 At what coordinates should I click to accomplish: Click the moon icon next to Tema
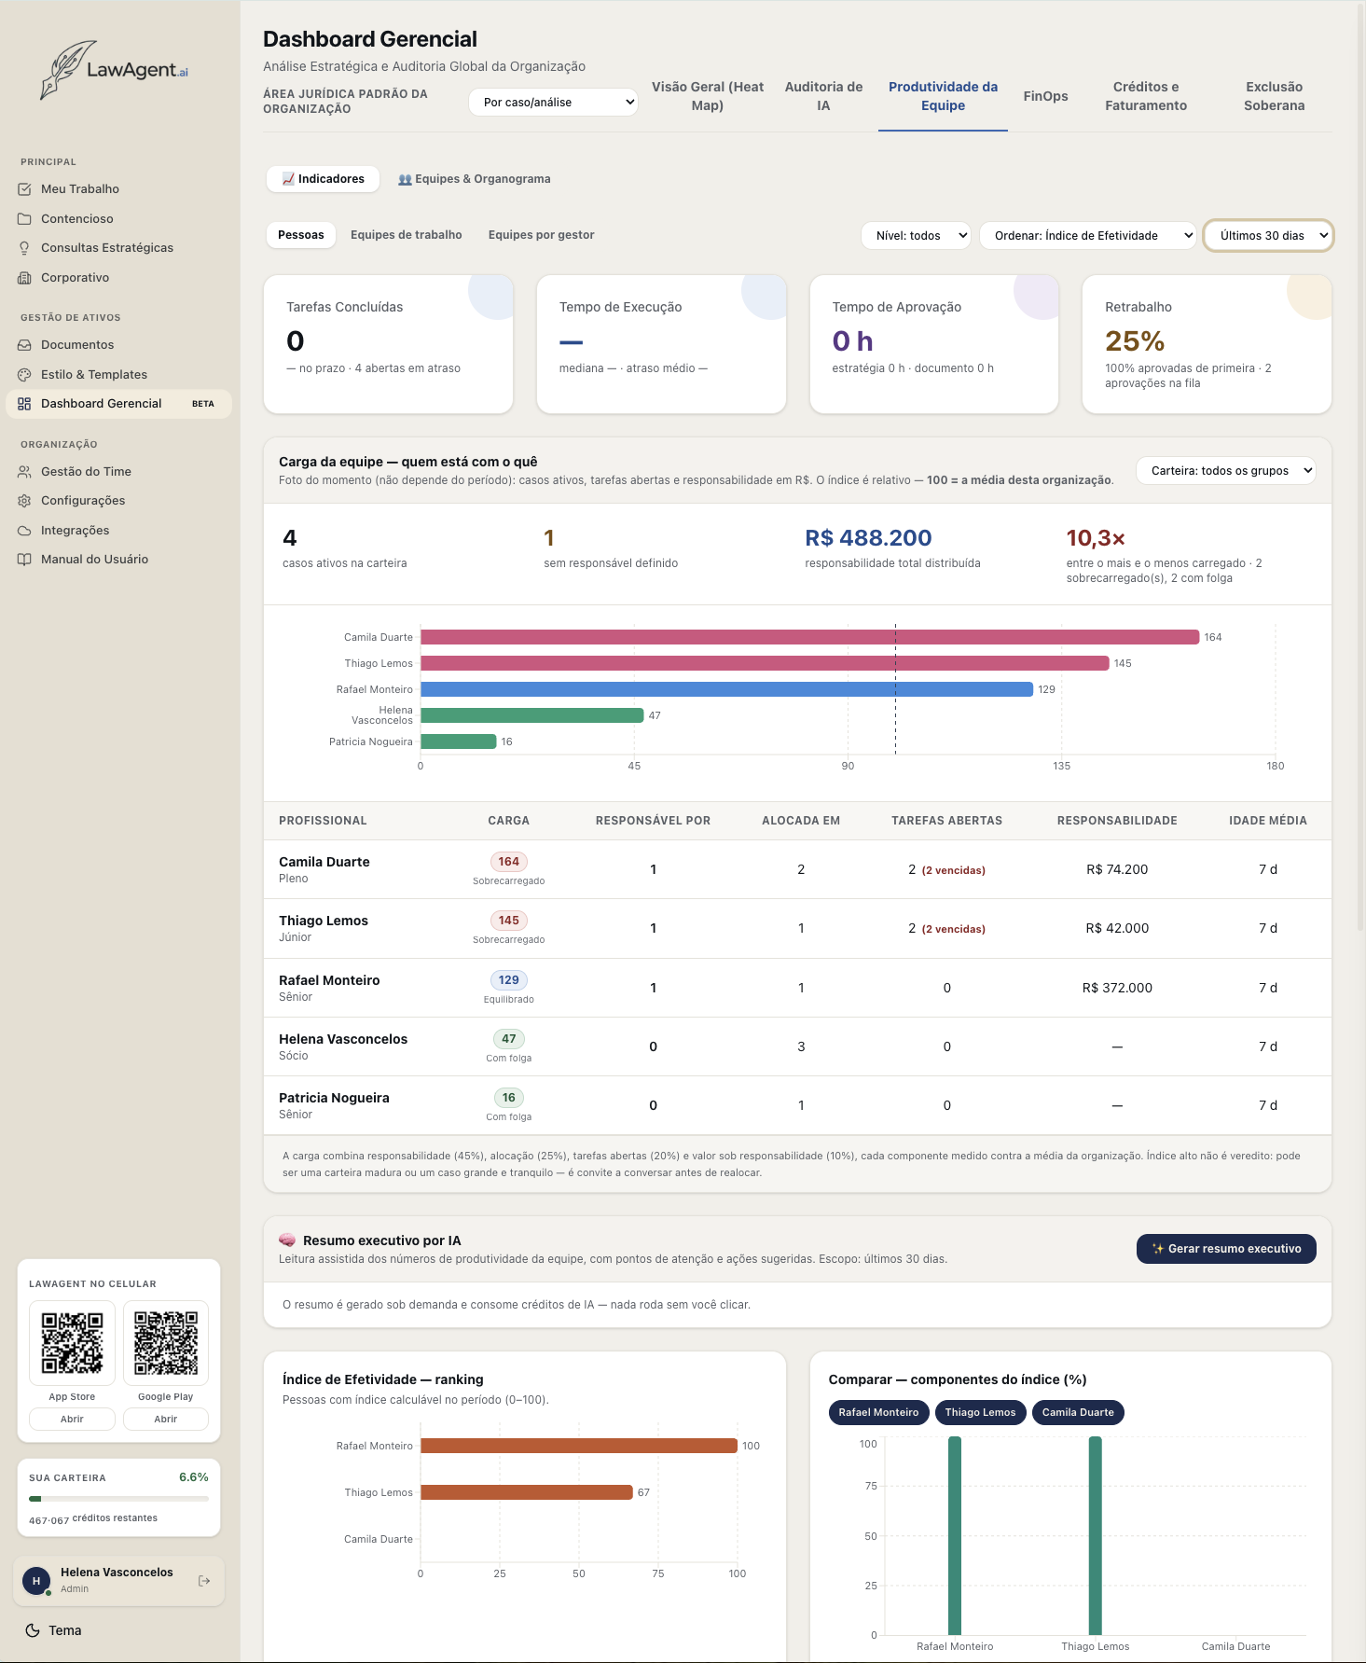tap(33, 1630)
